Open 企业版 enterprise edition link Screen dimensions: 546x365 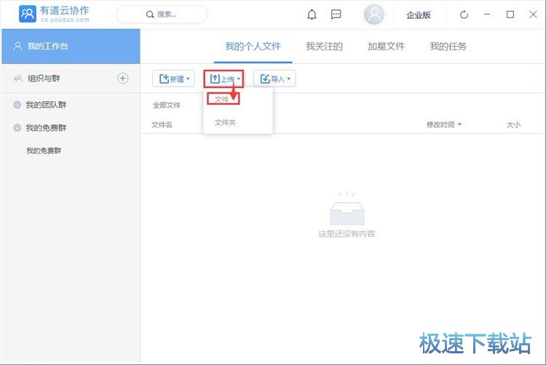[x=418, y=15]
